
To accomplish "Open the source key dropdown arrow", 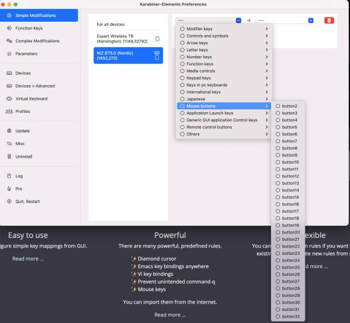I will [x=238, y=21].
